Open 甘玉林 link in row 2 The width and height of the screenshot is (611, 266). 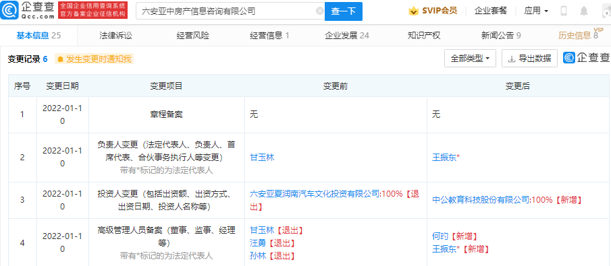[262, 158]
